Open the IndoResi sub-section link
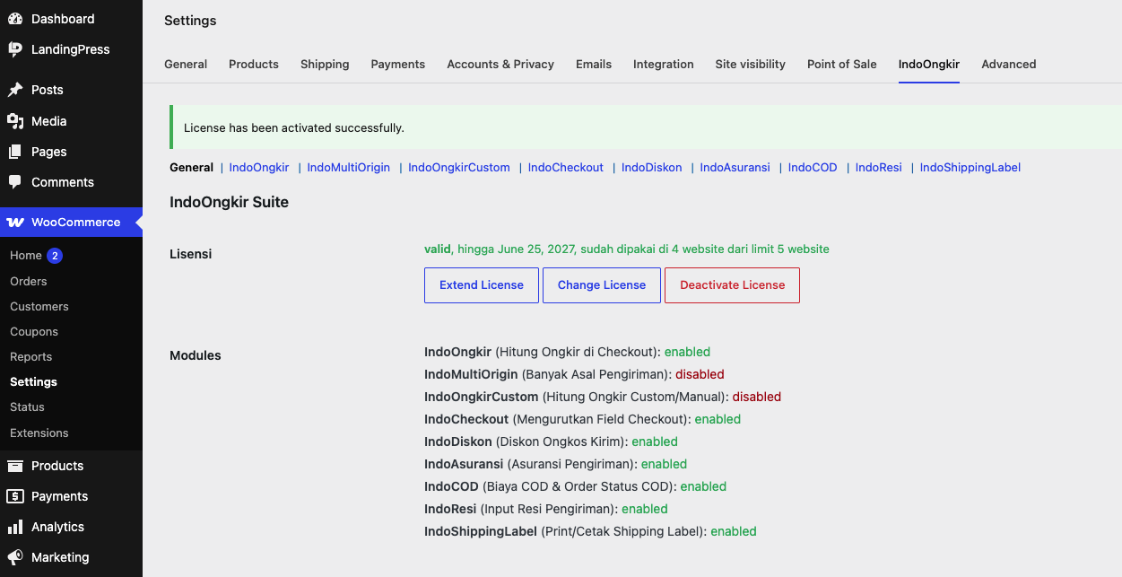The image size is (1122, 577). (879, 168)
